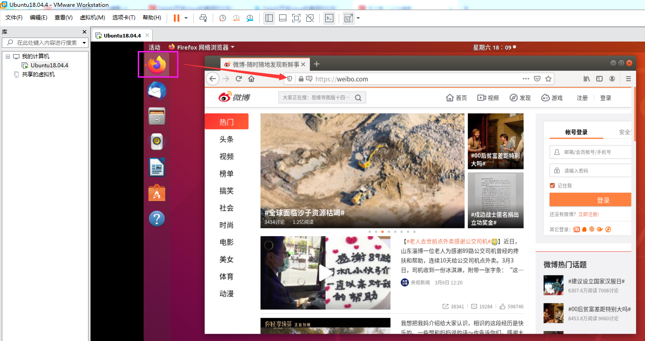Bookmark this page with the star icon

(x=548, y=79)
